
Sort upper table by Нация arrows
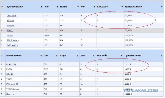(78, 7)
